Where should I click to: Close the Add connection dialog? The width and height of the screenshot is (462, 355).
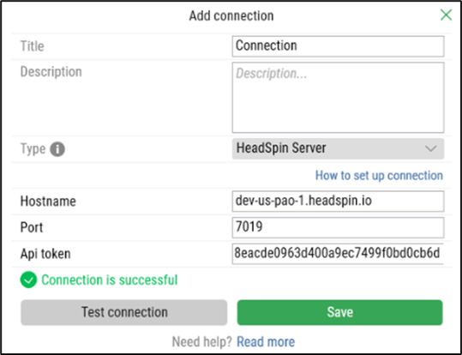click(x=446, y=15)
